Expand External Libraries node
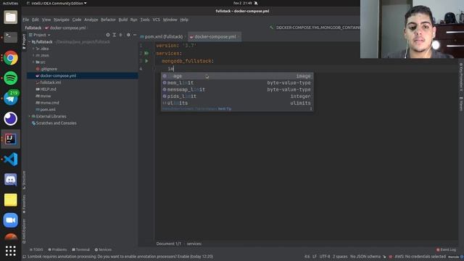Image resolution: width=464 pixels, height=261 pixels. (x=30, y=116)
